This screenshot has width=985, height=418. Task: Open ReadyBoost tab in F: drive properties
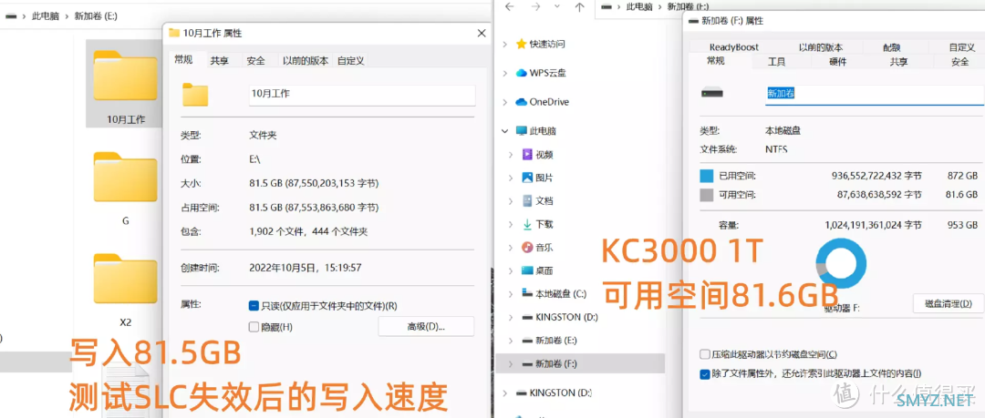point(733,47)
